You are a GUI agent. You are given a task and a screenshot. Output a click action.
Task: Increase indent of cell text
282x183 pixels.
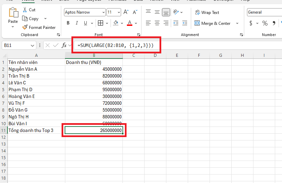coord(185,23)
